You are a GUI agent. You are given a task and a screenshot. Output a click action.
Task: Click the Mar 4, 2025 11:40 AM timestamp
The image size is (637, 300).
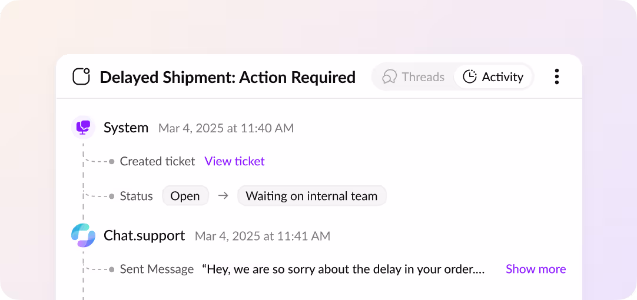[226, 128]
